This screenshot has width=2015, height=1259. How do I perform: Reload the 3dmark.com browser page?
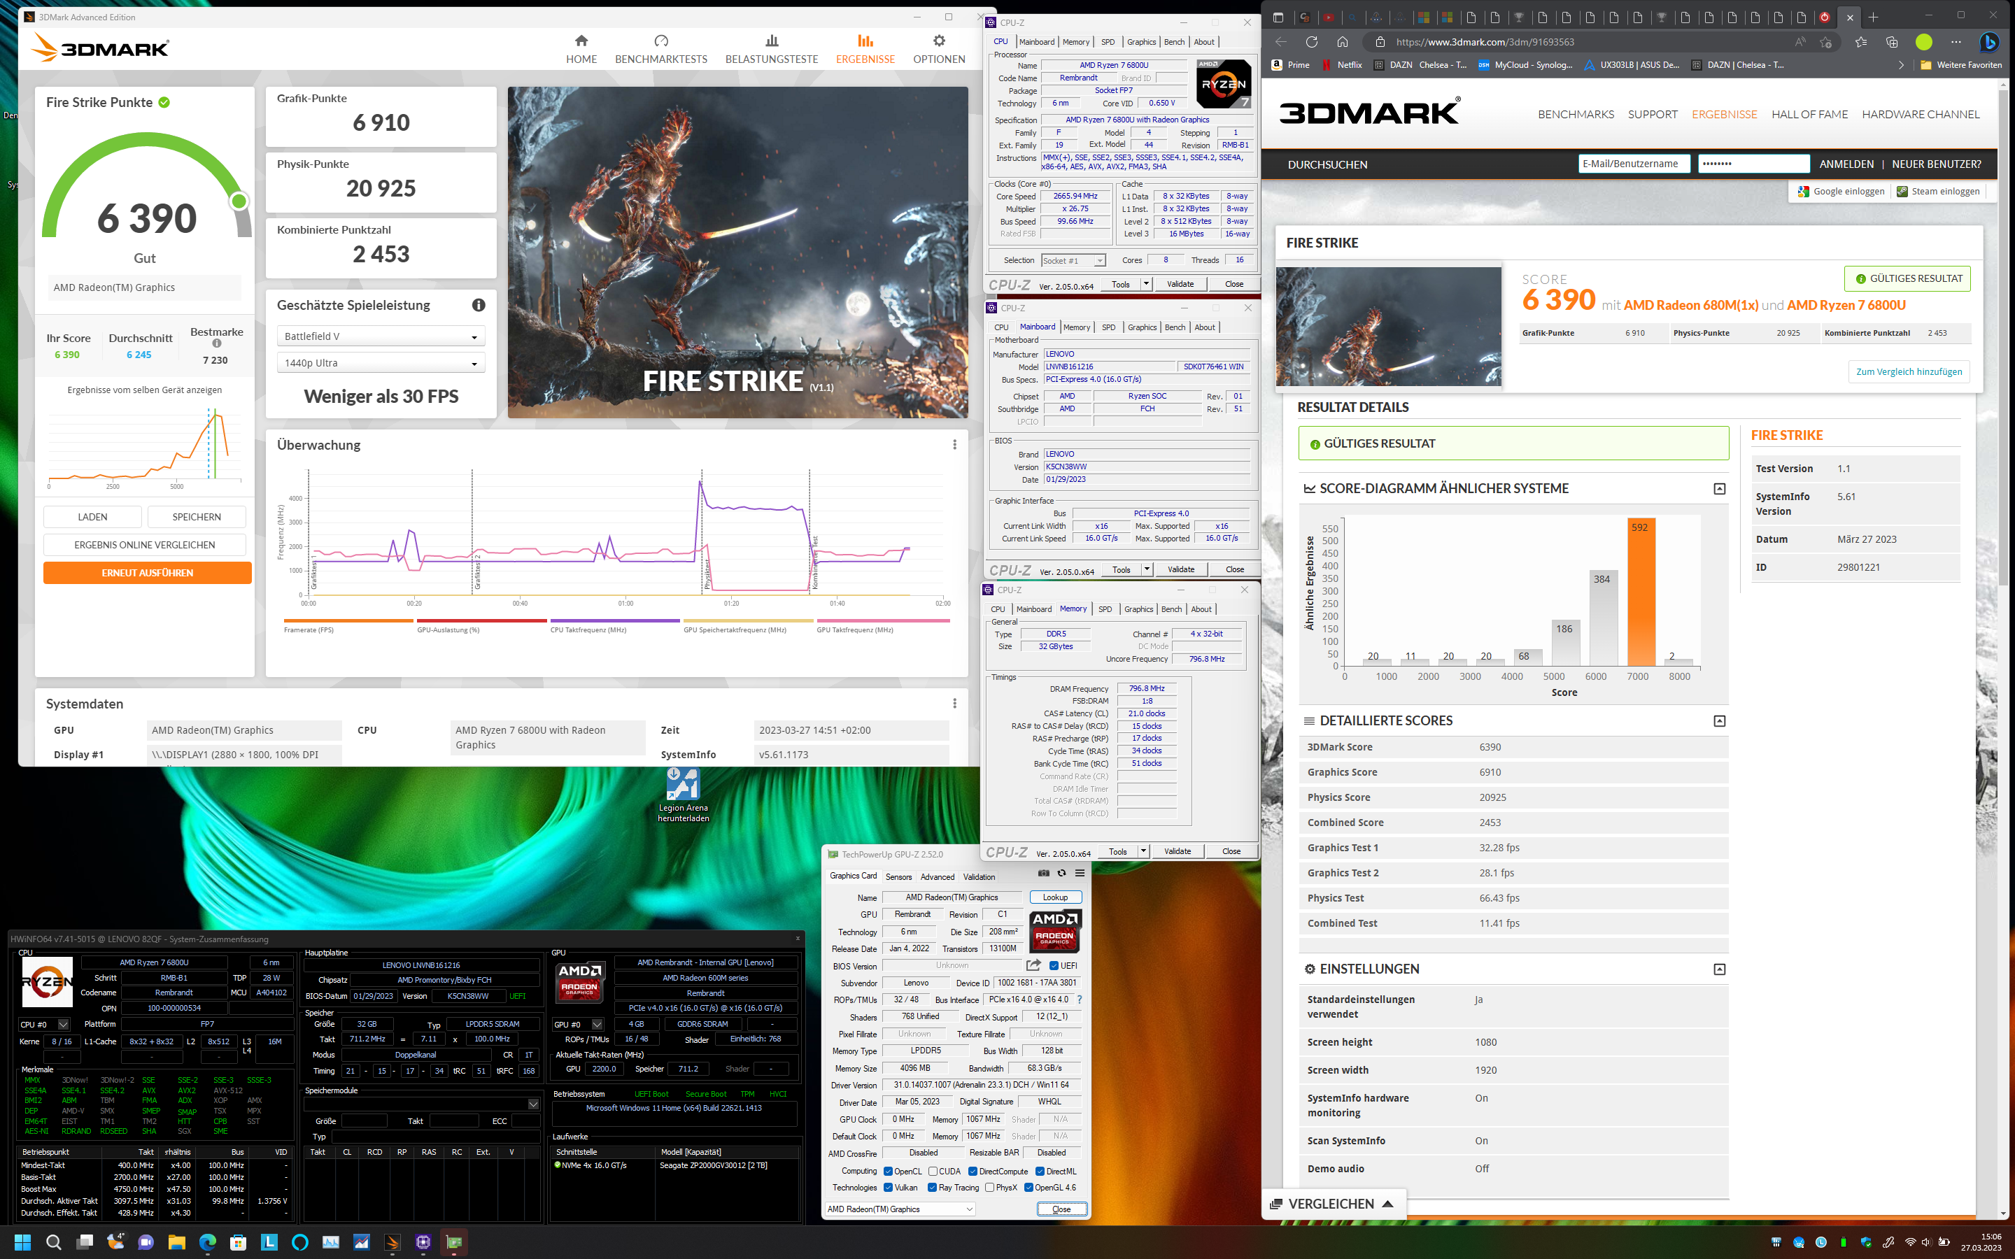click(x=1311, y=42)
